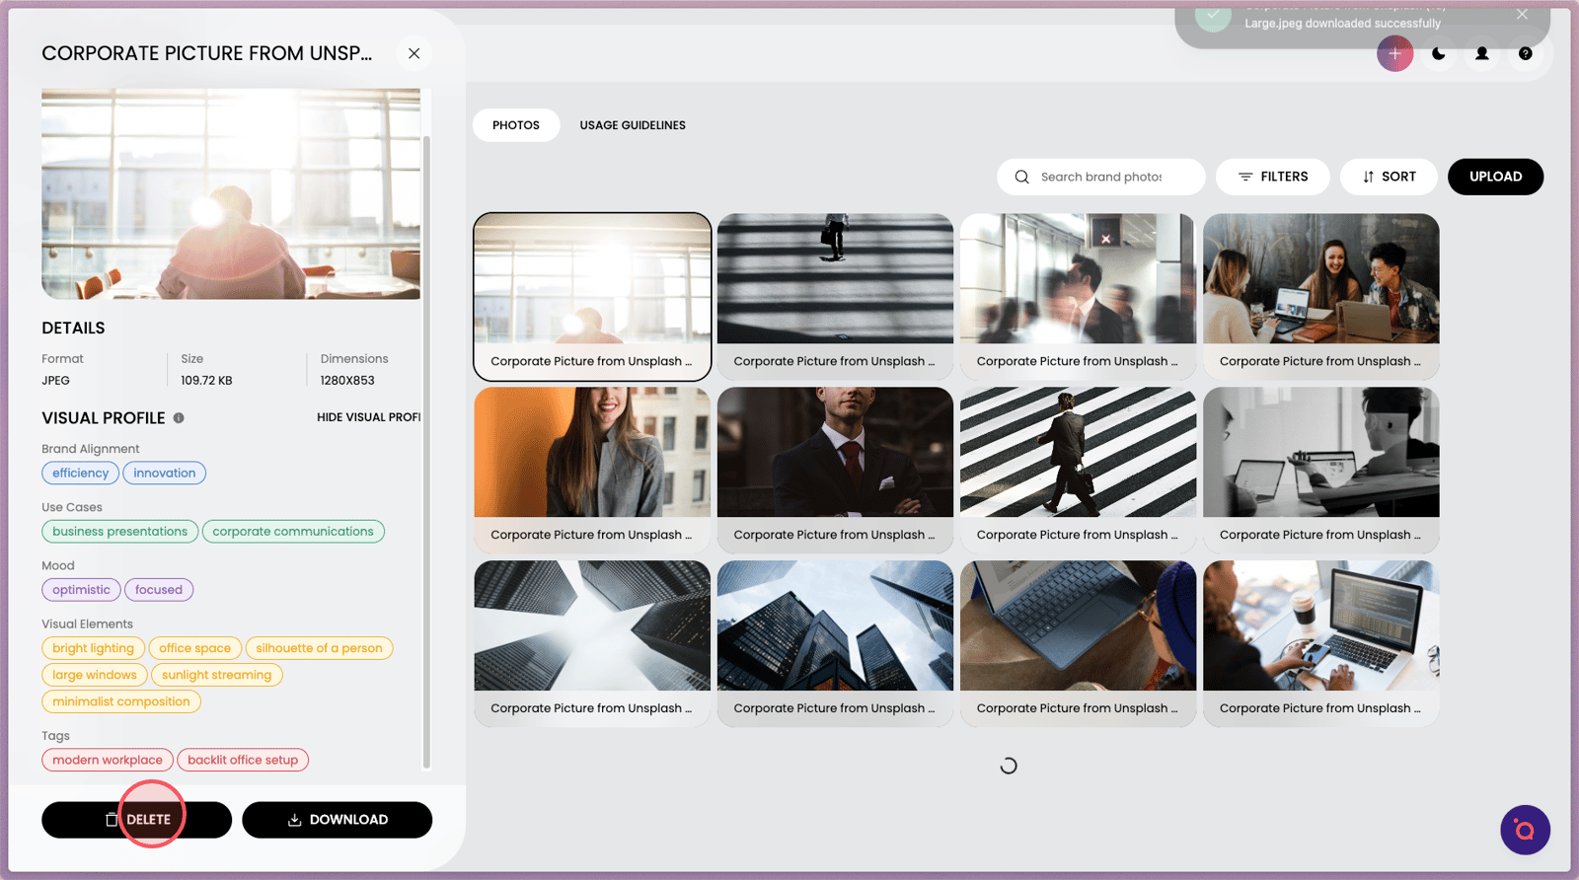Delete the selected corporate picture
1579x880 pixels.
(x=136, y=820)
